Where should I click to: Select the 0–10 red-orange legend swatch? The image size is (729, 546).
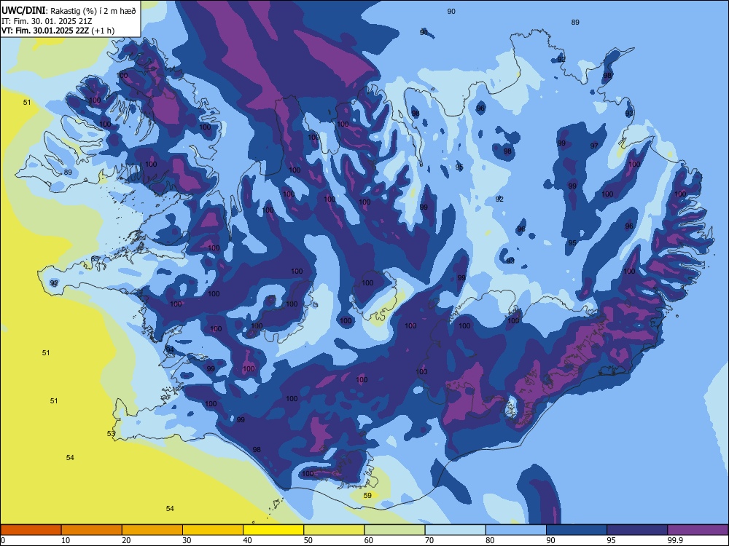click(x=31, y=530)
